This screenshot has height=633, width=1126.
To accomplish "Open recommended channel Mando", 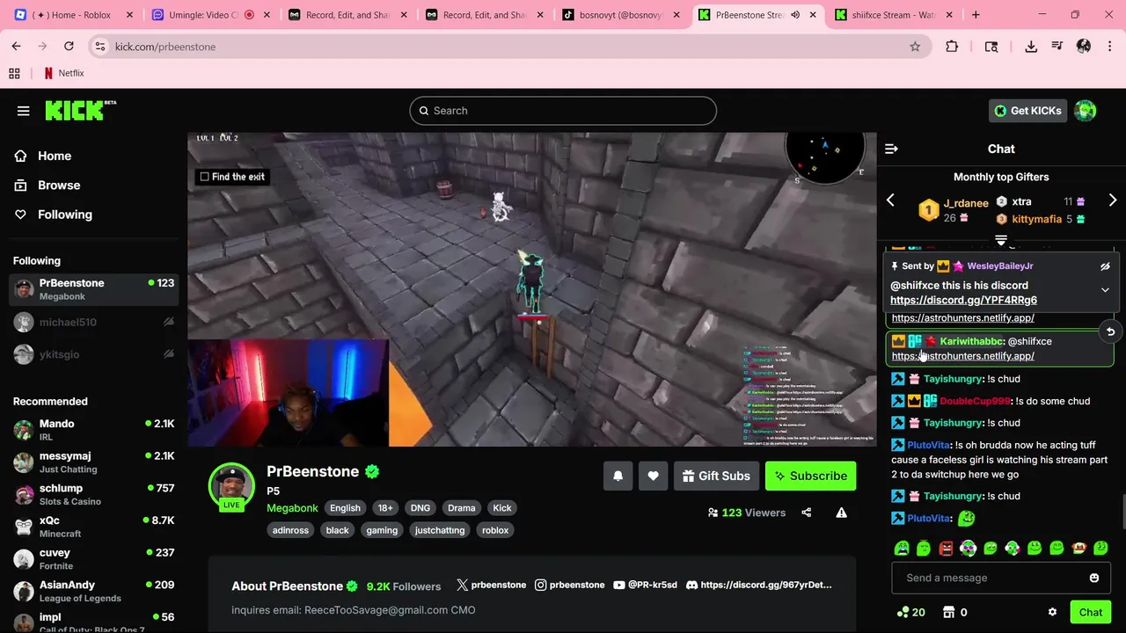I will [93, 430].
